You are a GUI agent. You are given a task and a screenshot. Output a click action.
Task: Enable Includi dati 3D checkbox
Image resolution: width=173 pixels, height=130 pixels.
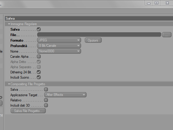click(x=46, y=105)
